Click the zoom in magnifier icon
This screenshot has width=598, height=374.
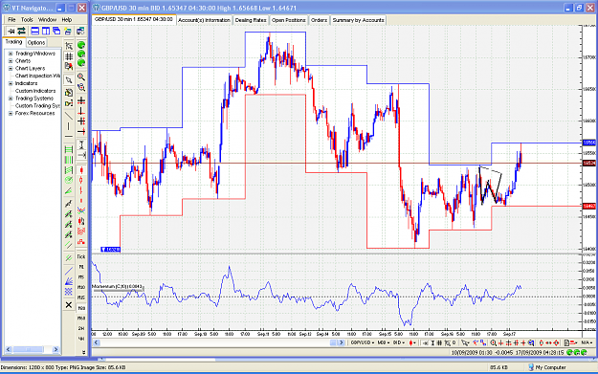click(81, 77)
